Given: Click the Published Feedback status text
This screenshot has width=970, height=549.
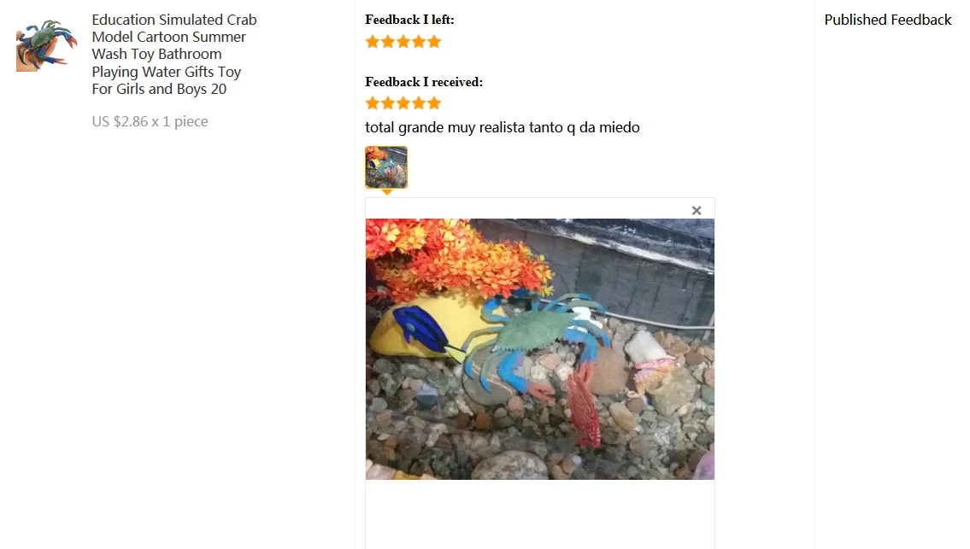Looking at the screenshot, I should (x=888, y=20).
